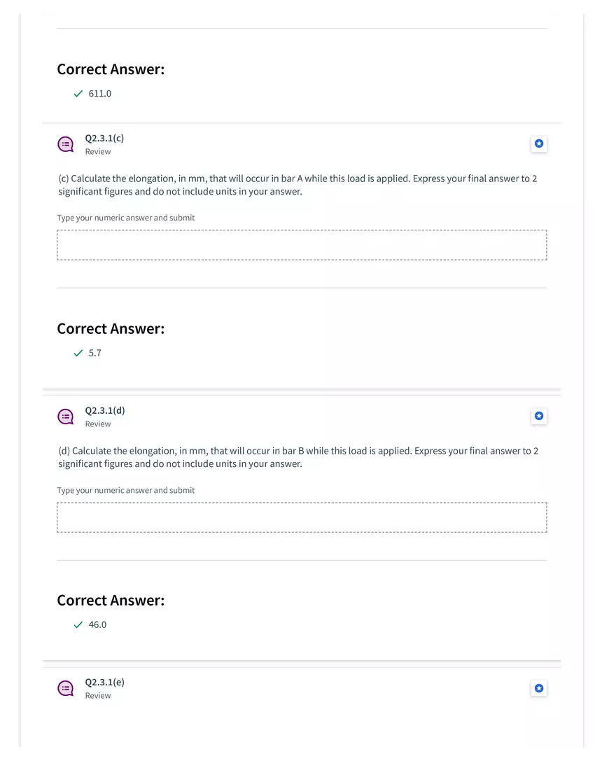Select the correct answer value 5.7

tap(95, 354)
